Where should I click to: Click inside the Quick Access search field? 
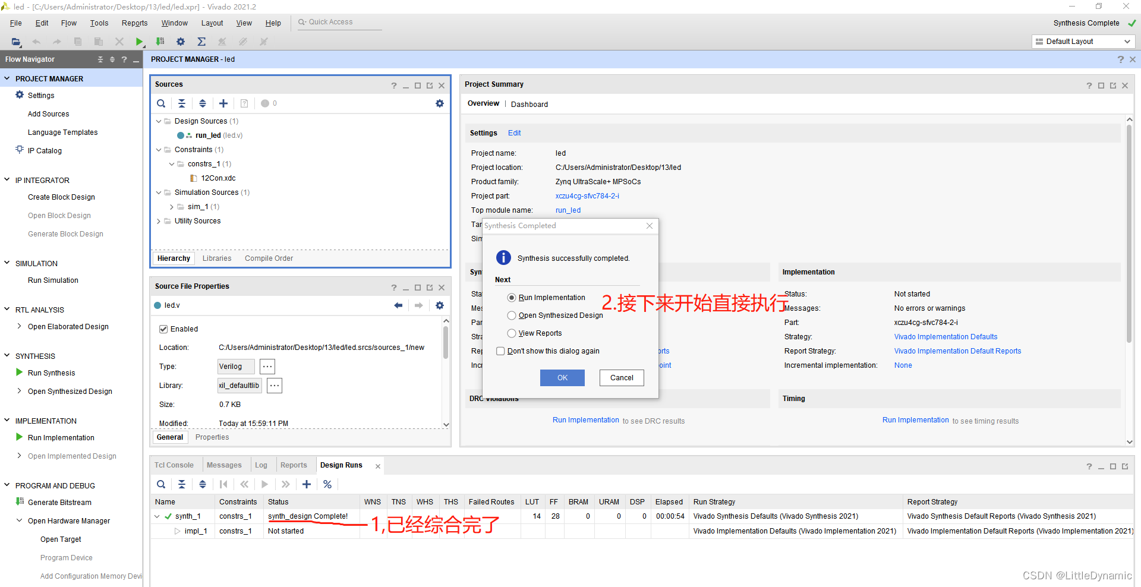pyautogui.click(x=339, y=21)
